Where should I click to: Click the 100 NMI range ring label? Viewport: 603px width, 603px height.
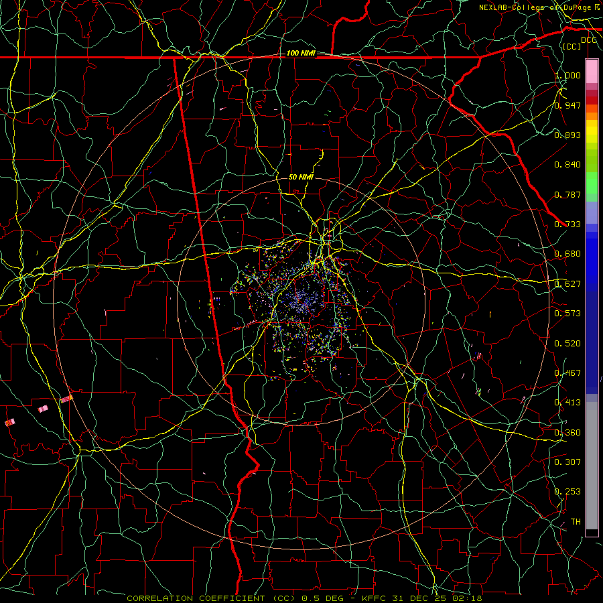point(301,53)
